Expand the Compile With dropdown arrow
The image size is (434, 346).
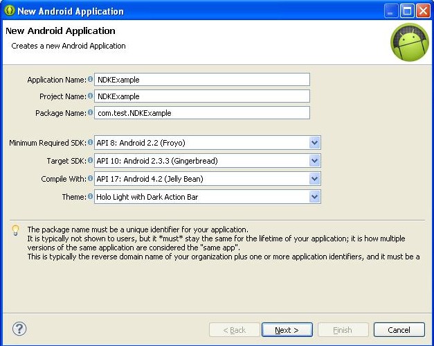click(x=314, y=179)
